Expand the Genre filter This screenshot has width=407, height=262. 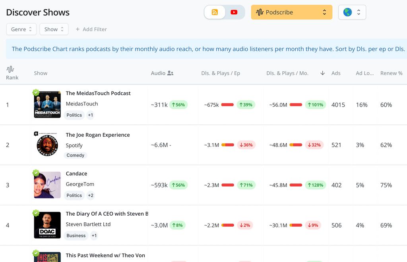click(21, 29)
